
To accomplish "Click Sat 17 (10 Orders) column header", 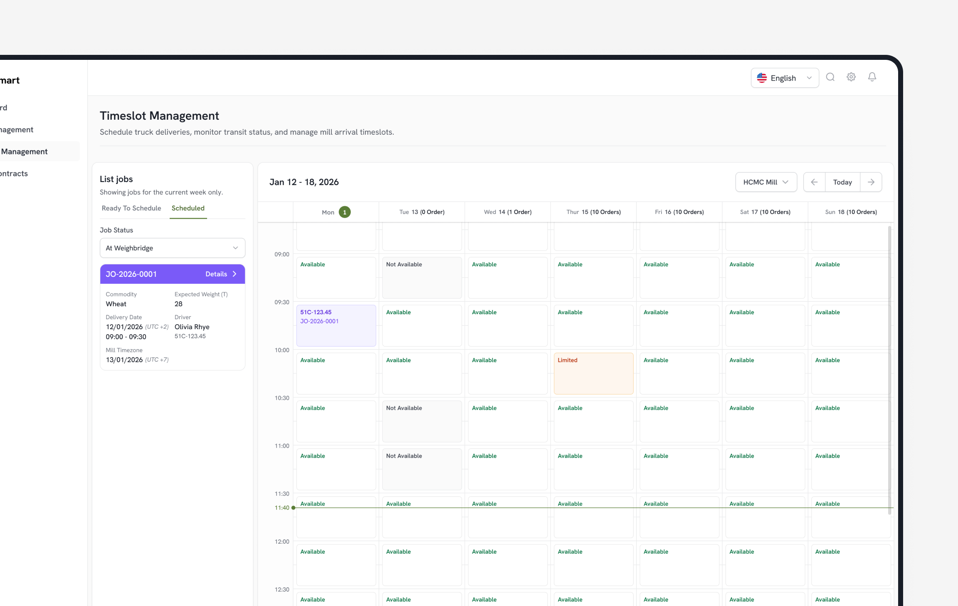I will (765, 212).
